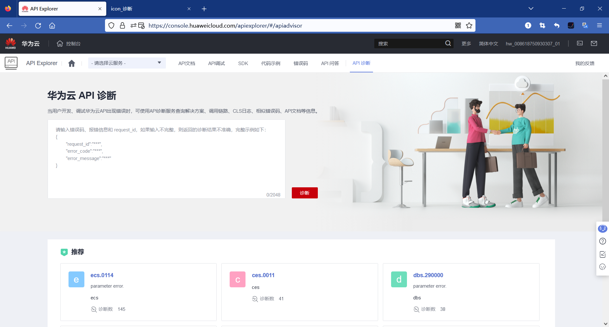Open the ecs.0114 error code link
The image size is (609, 327).
coord(102,275)
